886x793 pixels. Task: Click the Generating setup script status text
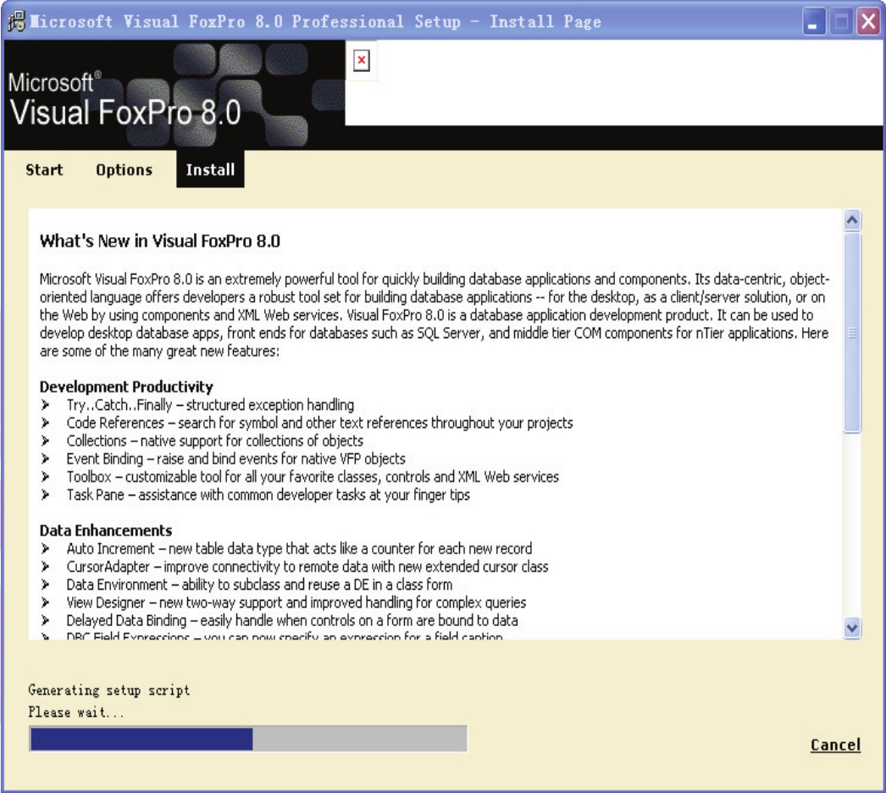[x=109, y=690]
